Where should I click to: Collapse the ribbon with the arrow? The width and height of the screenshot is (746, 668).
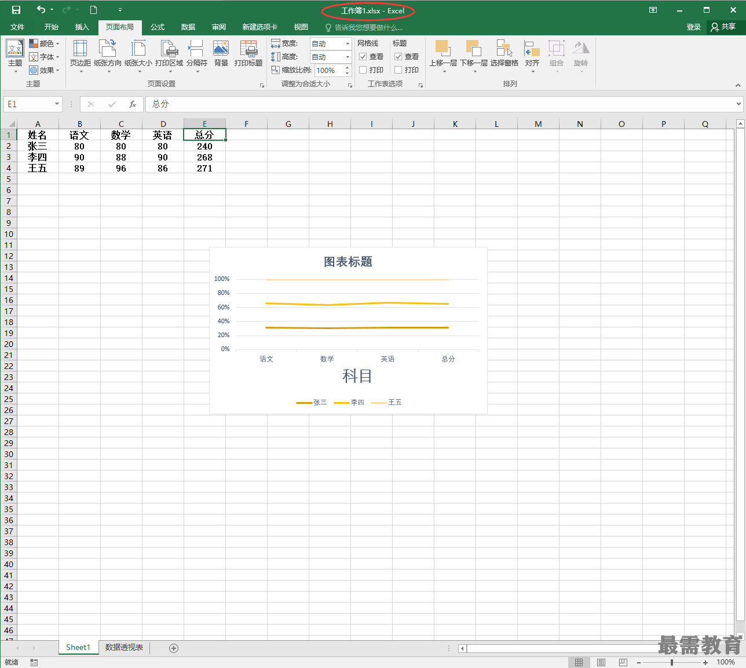point(738,85)
